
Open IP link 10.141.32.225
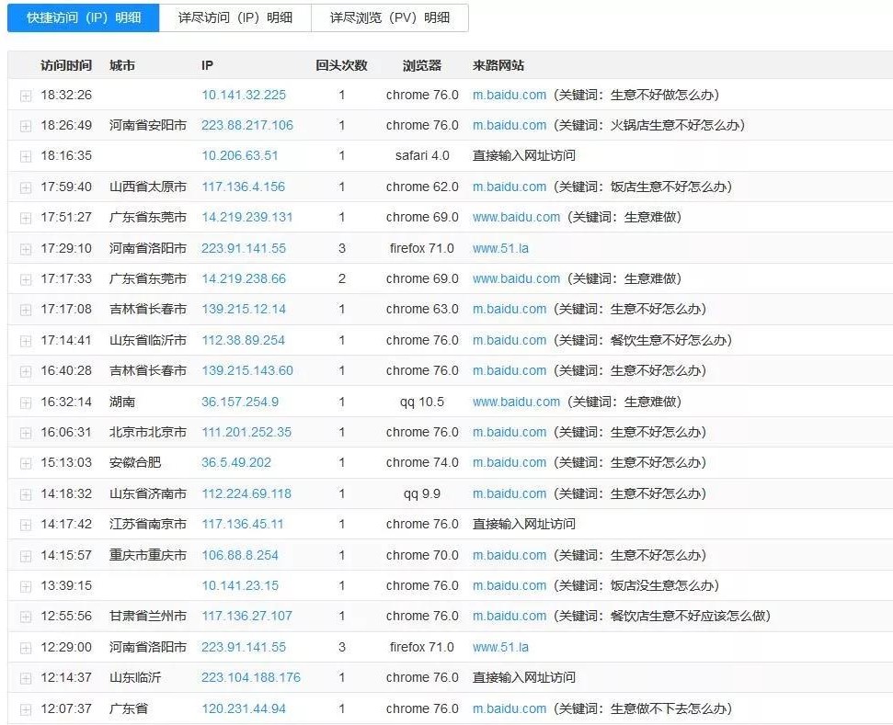pos(244,95)
